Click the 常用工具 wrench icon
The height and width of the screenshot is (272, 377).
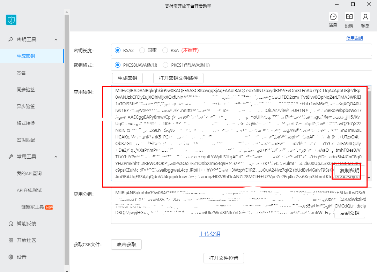tap(11, 157)
